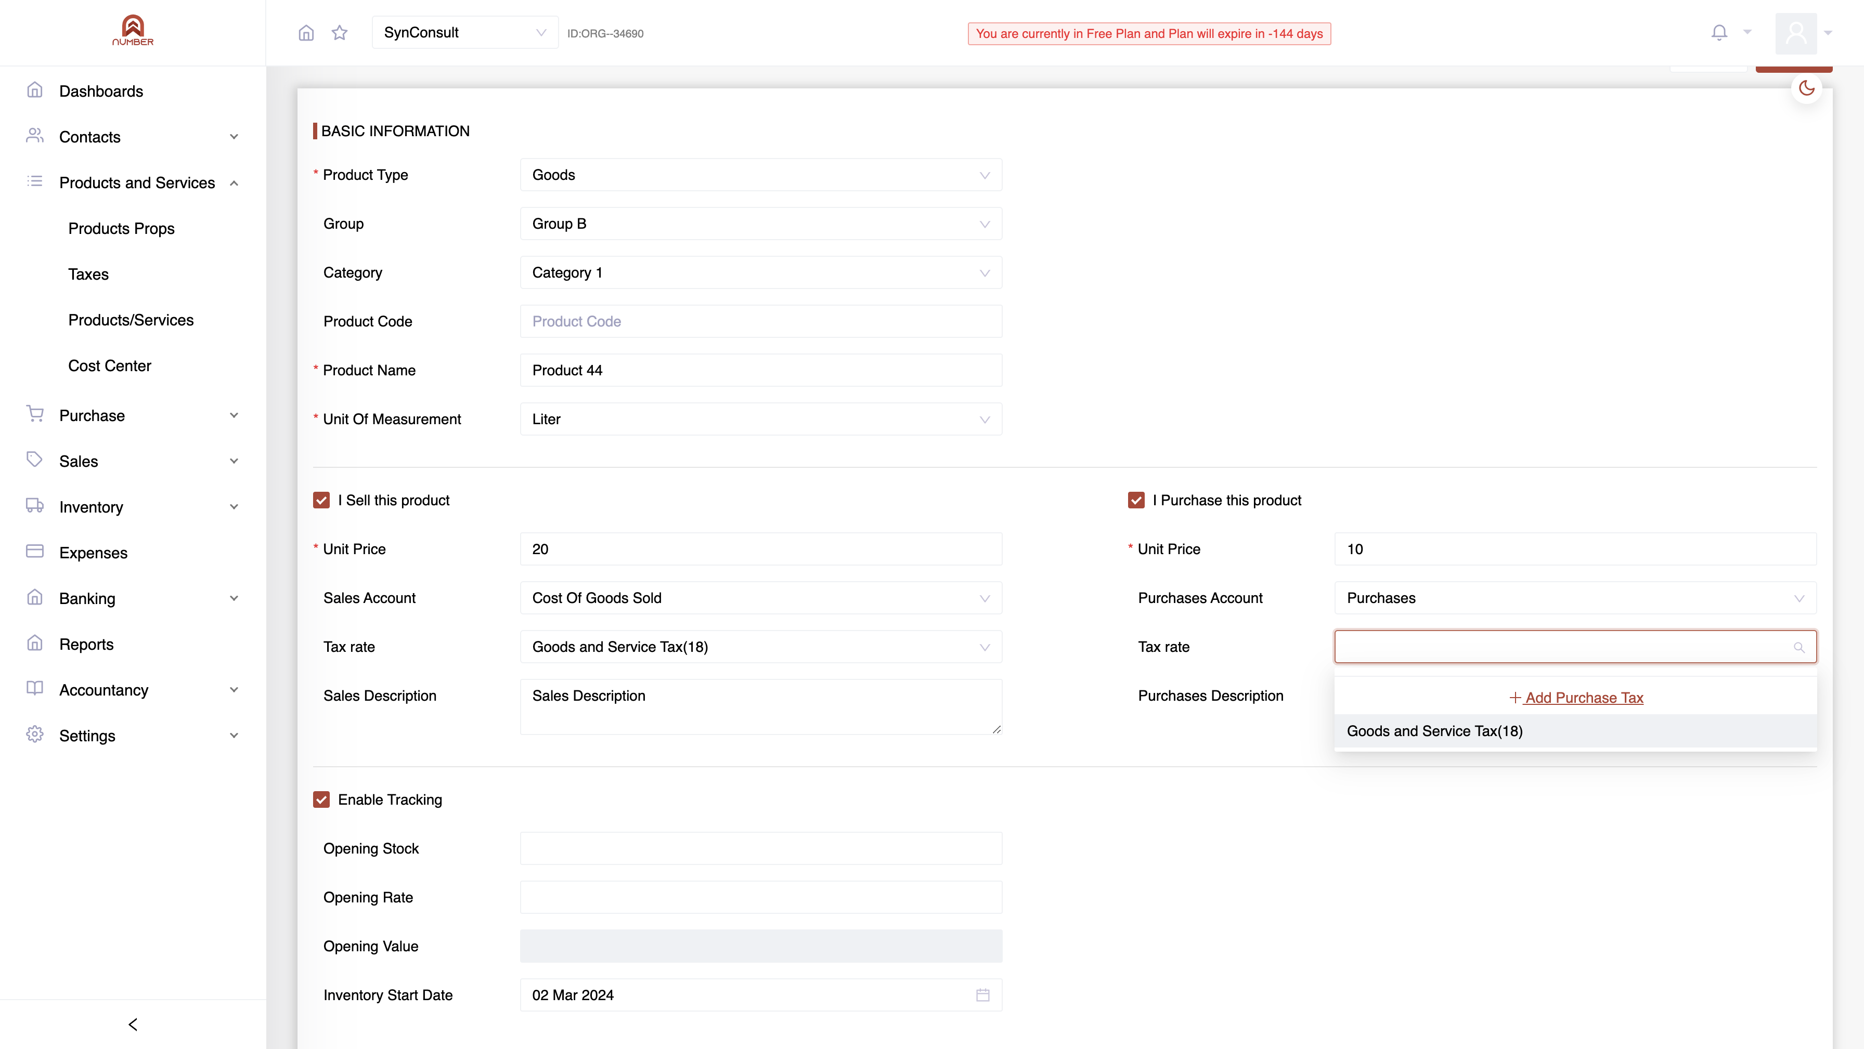Click the favorite star icon

340,33
